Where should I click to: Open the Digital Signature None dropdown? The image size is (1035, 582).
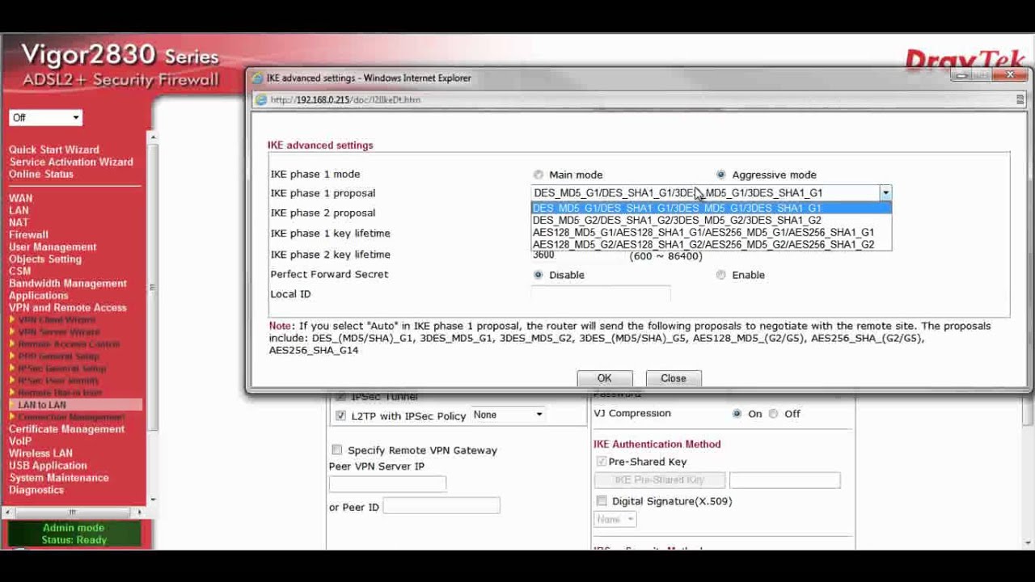pos(615,520)
